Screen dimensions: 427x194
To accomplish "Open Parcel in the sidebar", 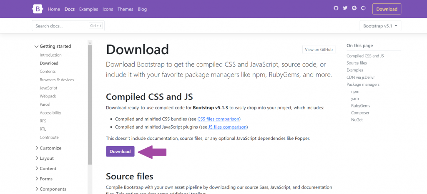I will [45, 104].
